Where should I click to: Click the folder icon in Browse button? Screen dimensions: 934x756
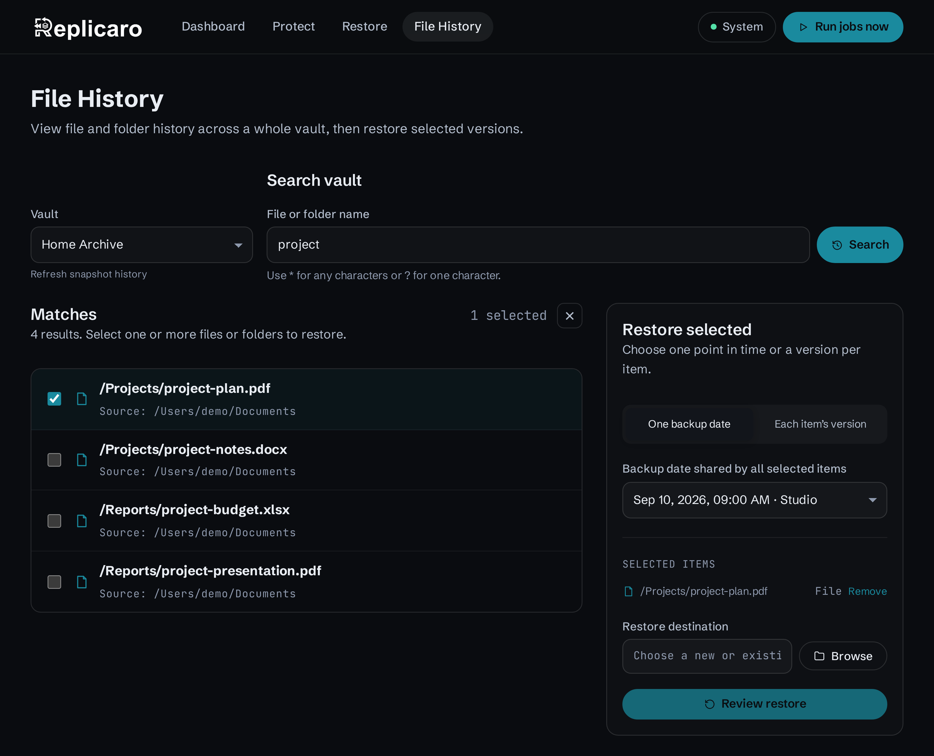tap(819, 656)
